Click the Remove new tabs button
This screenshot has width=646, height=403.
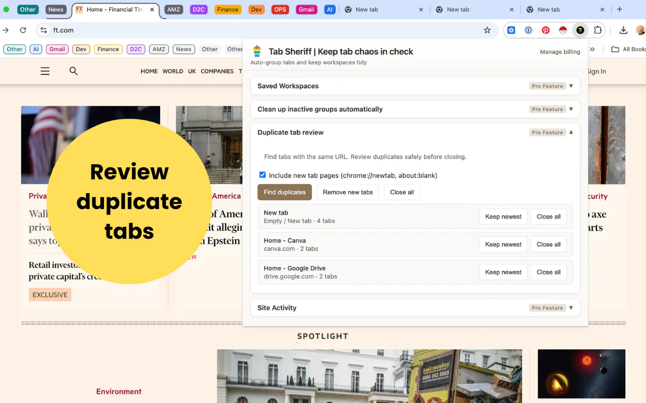pos(348,192)
